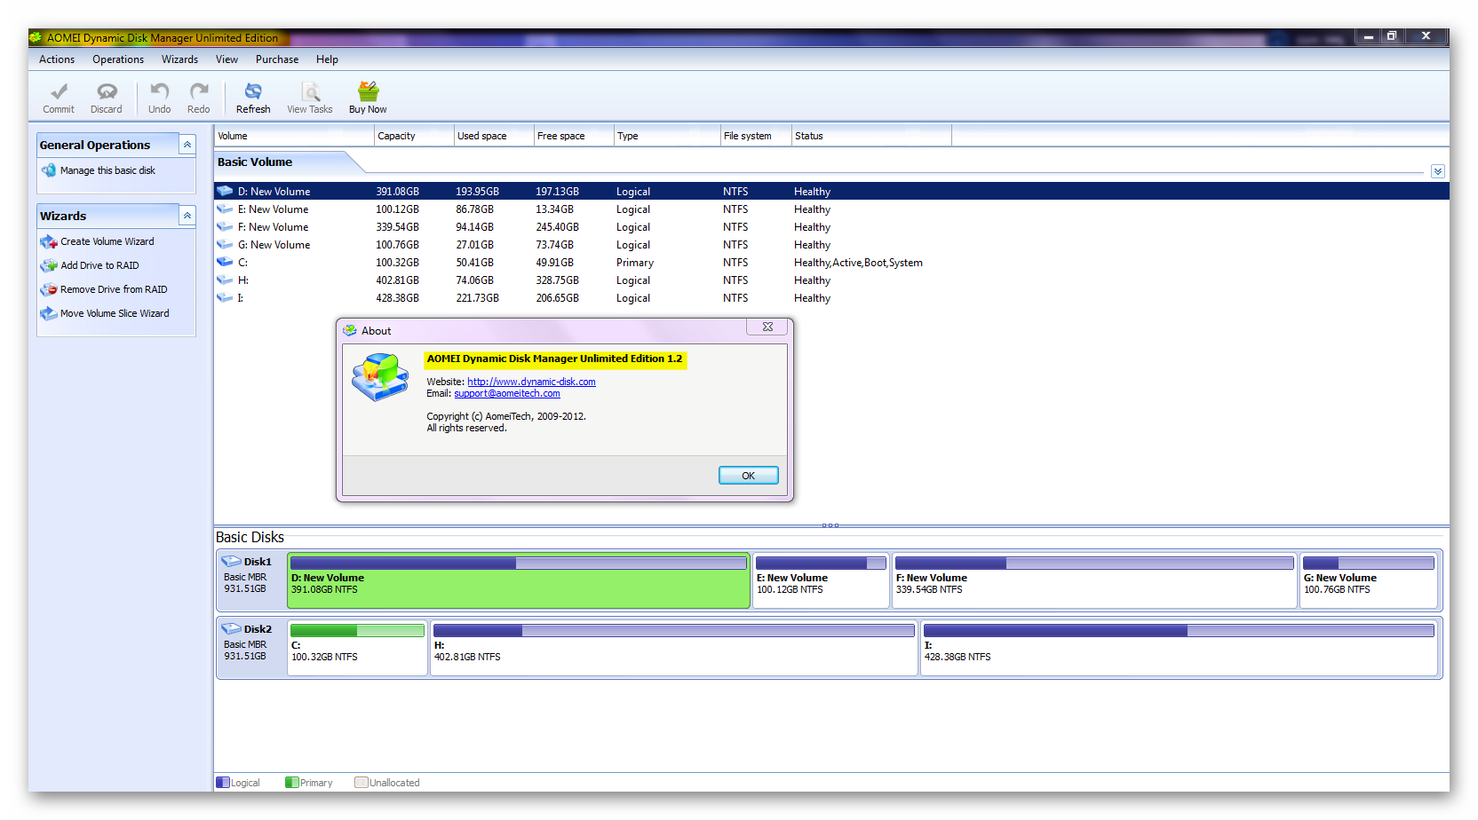Click Manage this basic disk icon
This screenshot has height=820, width=1478.
click(x=49, y=170)
